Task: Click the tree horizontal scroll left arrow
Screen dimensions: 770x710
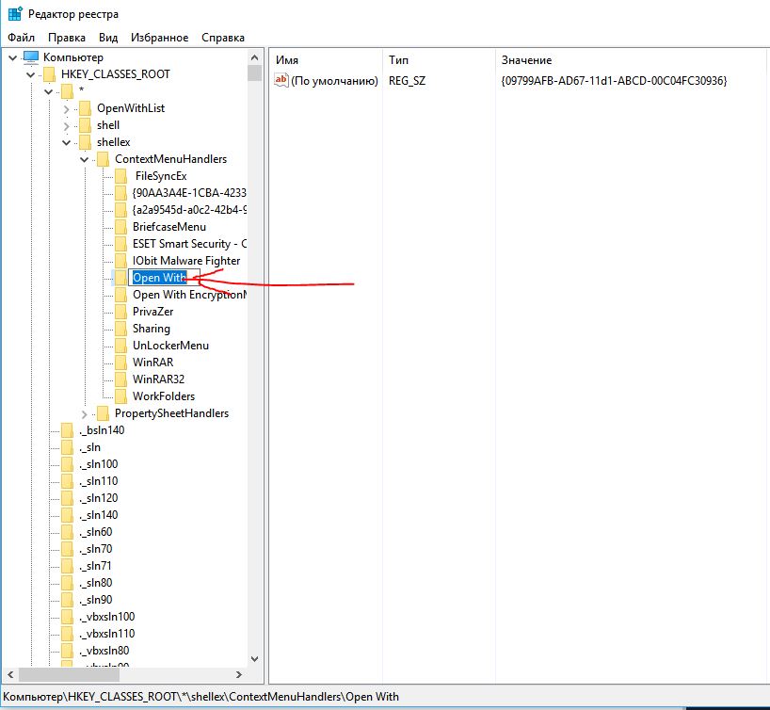Action: point(10,674)
